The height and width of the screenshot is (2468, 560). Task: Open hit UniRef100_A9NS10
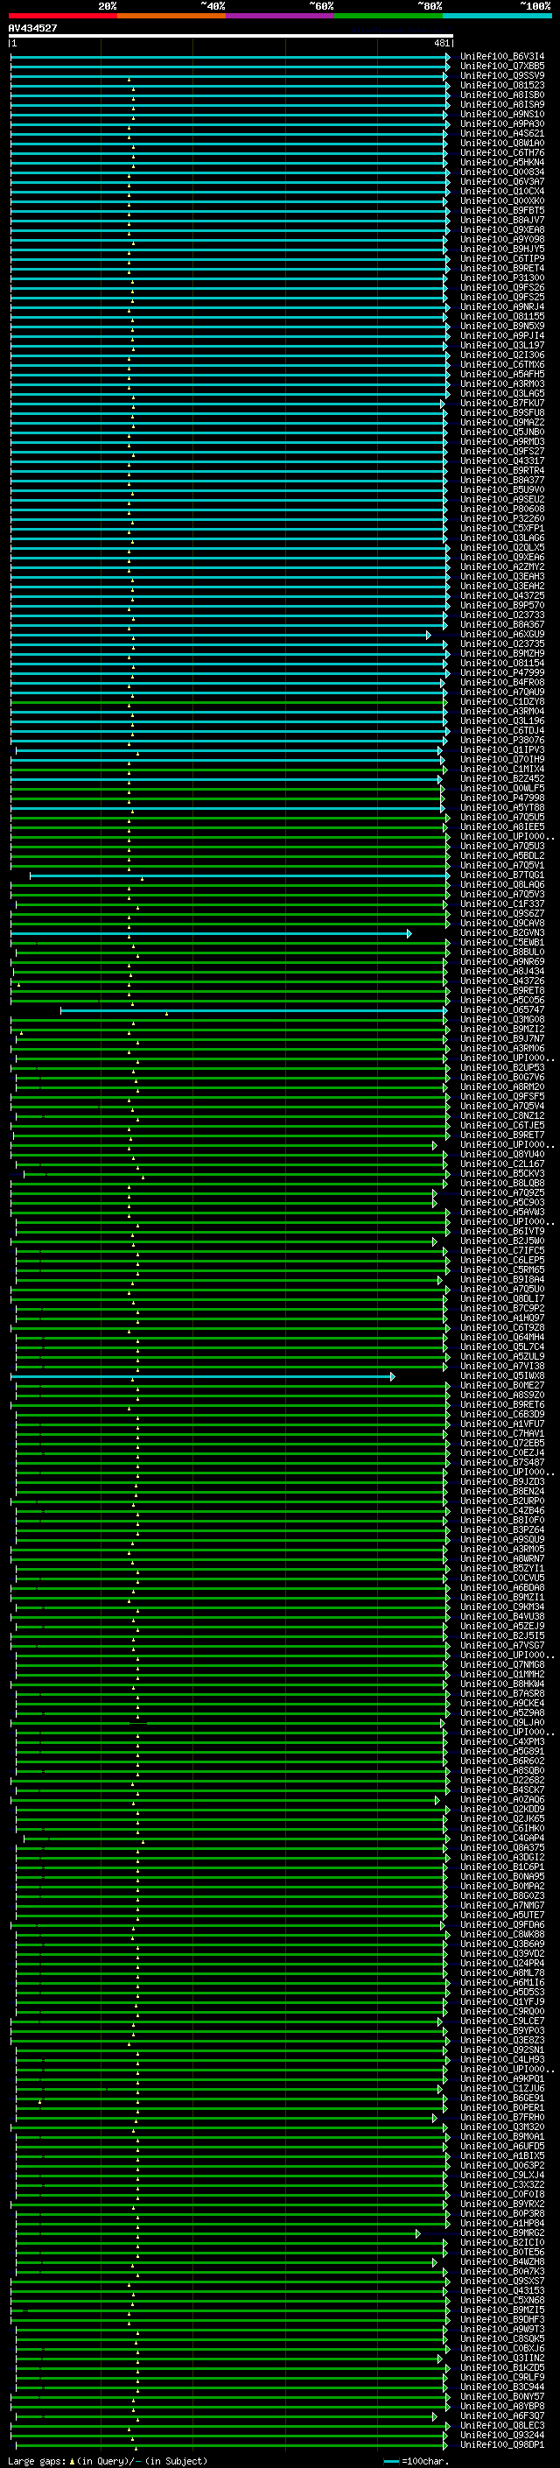(x=502, y=114)
